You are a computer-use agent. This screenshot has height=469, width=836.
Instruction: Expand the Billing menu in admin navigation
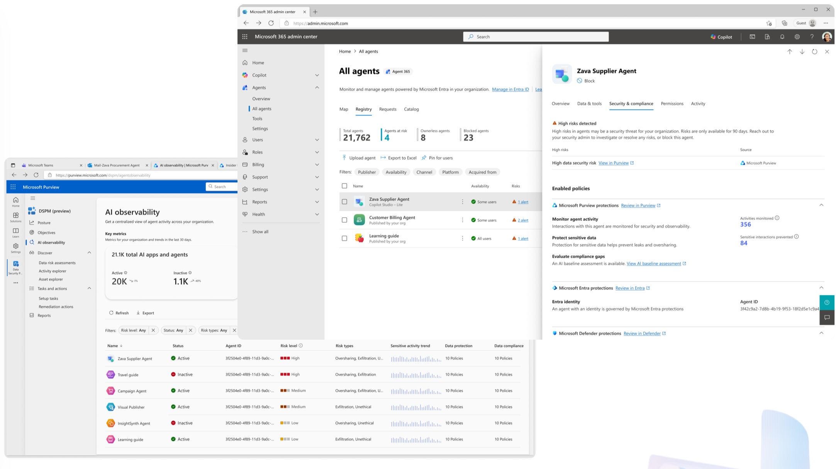tap(317, 165)
